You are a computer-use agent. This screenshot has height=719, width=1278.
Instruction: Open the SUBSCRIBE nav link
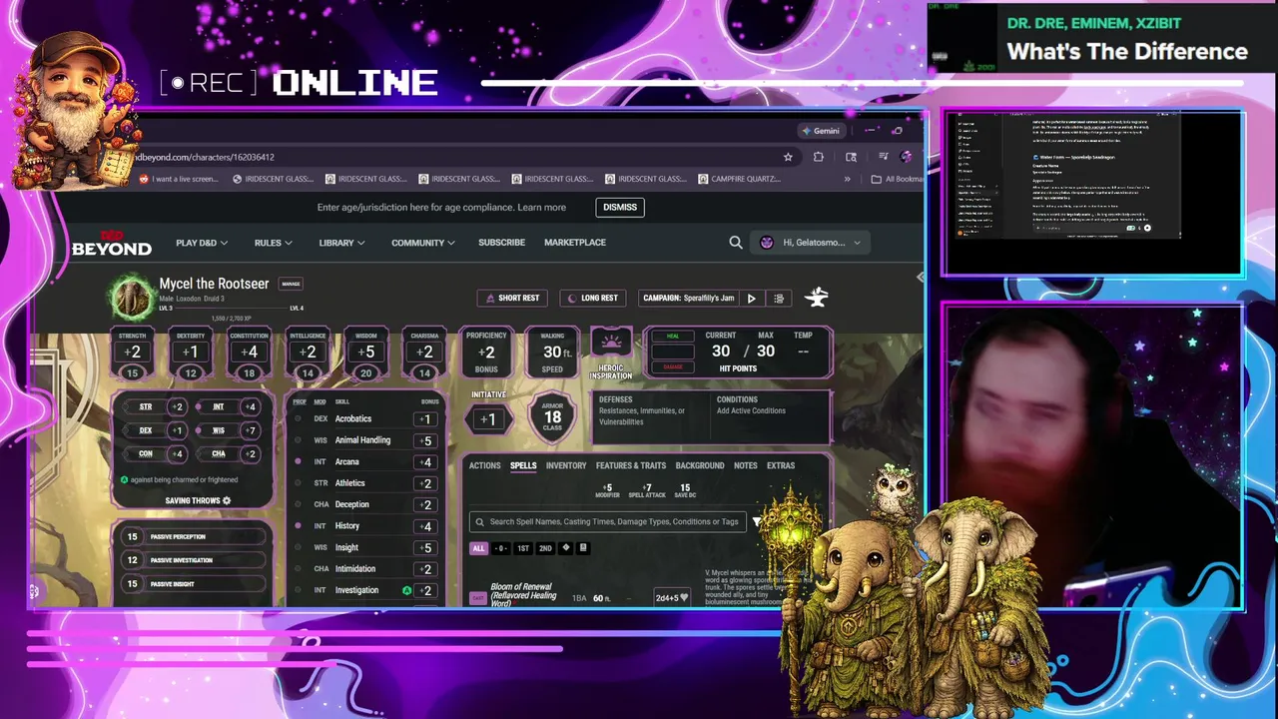501,243
